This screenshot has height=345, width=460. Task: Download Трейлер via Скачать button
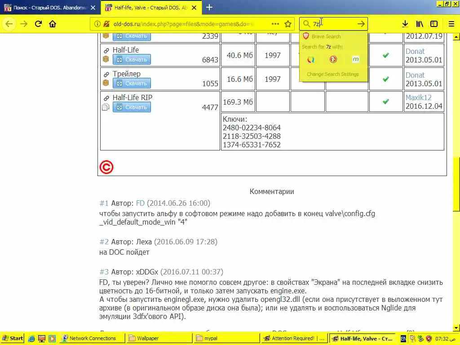point(132,83)
